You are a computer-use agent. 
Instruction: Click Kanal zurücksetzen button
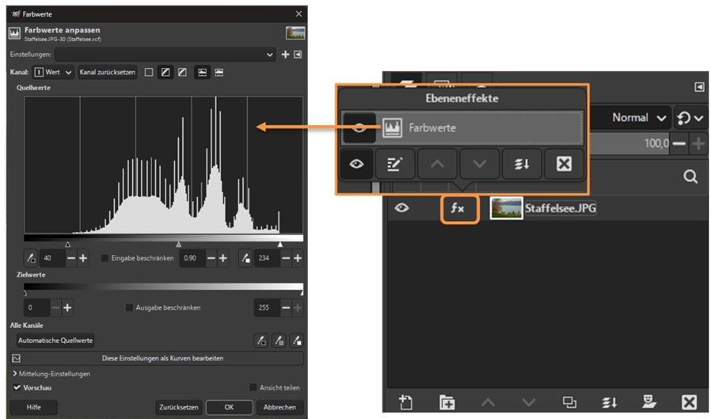[x=108, y=72]
